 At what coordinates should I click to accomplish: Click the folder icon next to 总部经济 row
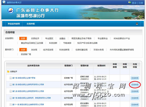[x=8, y=72]
